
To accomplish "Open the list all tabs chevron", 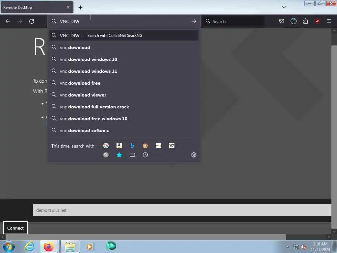I will (x=284, y=7).
